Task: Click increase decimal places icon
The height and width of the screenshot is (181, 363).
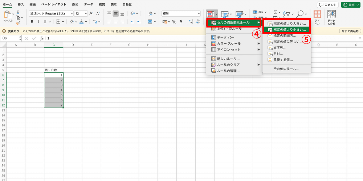Action: tap(191, 22)
